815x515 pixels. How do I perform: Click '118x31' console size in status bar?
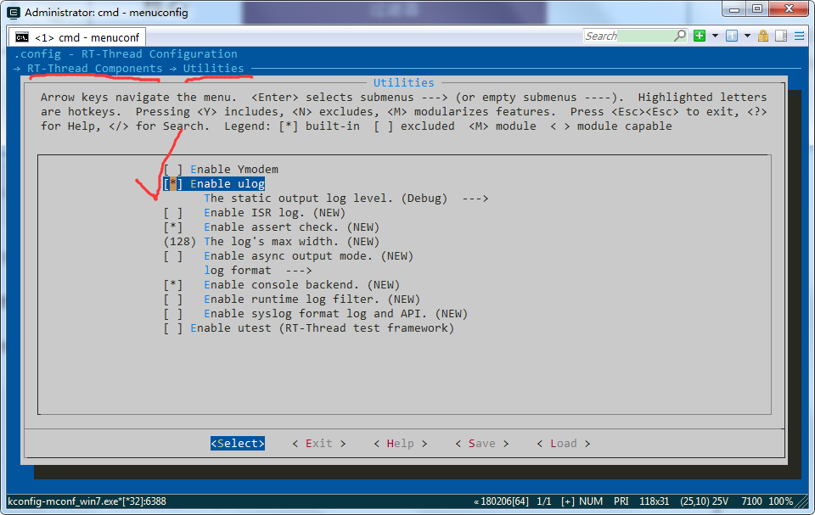(654, 501)
